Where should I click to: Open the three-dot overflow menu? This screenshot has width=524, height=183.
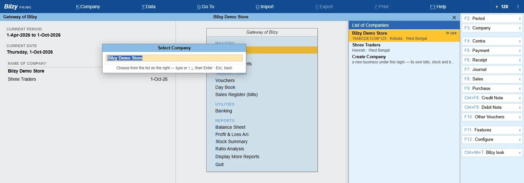pos(518,7)
